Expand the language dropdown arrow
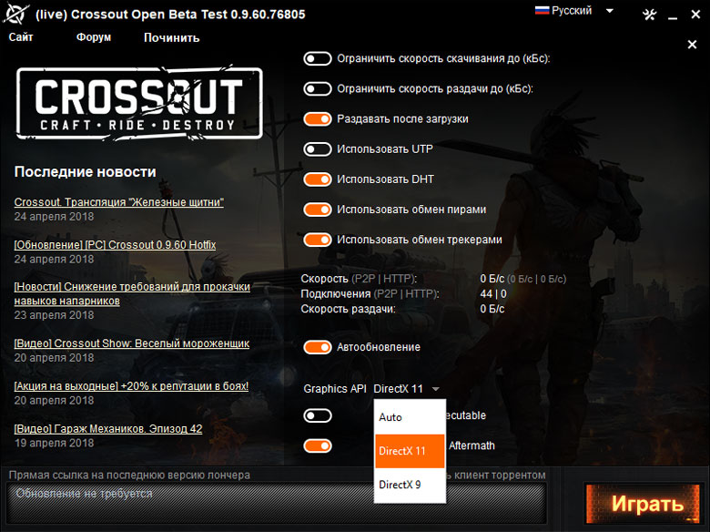 coord(610,11)
